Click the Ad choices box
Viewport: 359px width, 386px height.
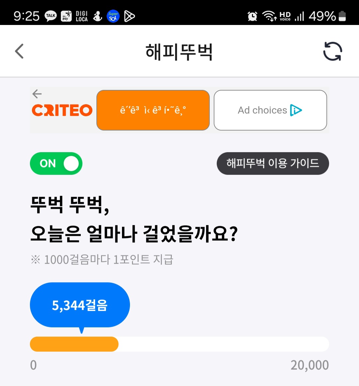point(270,110)
